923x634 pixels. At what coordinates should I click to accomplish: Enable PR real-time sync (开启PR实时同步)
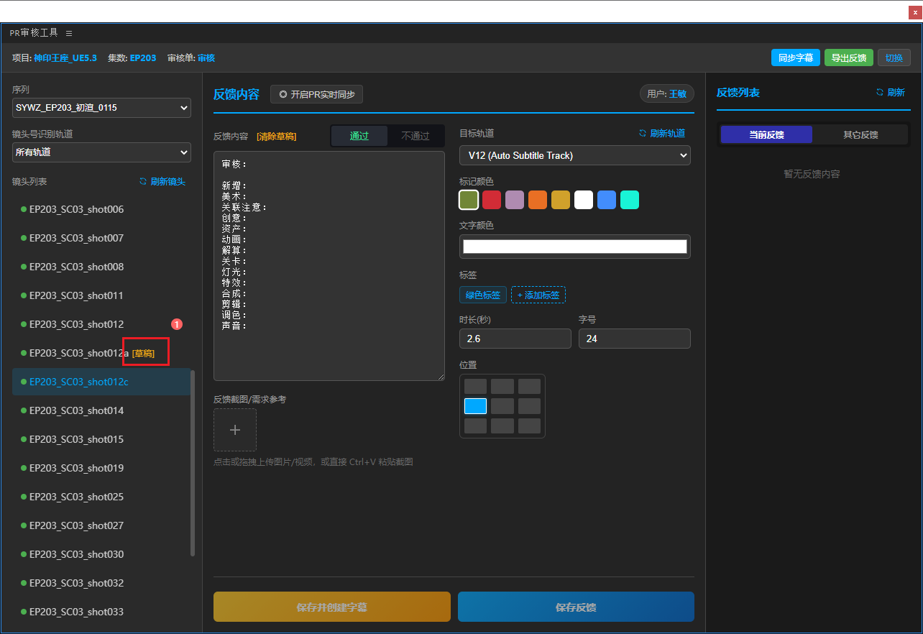[317, 94]
